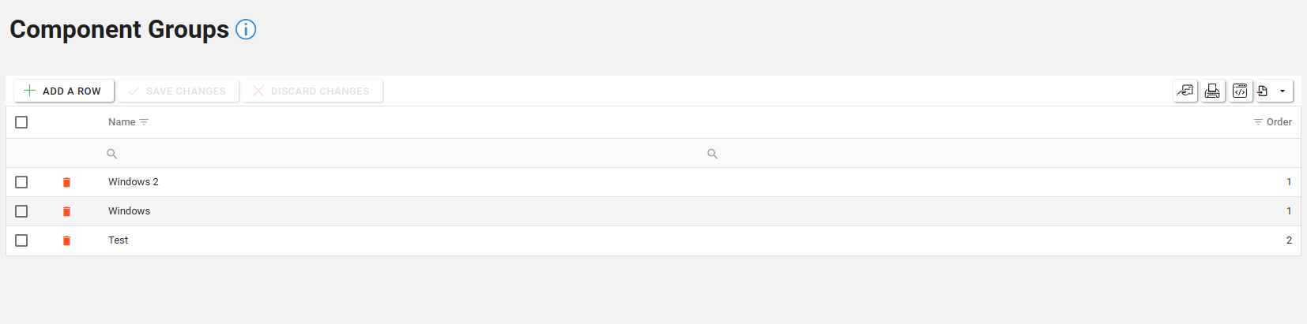Delete the Test row via trash icon
The height and width of the screenshot is (324, 1307).
click(x=66, y=240)
